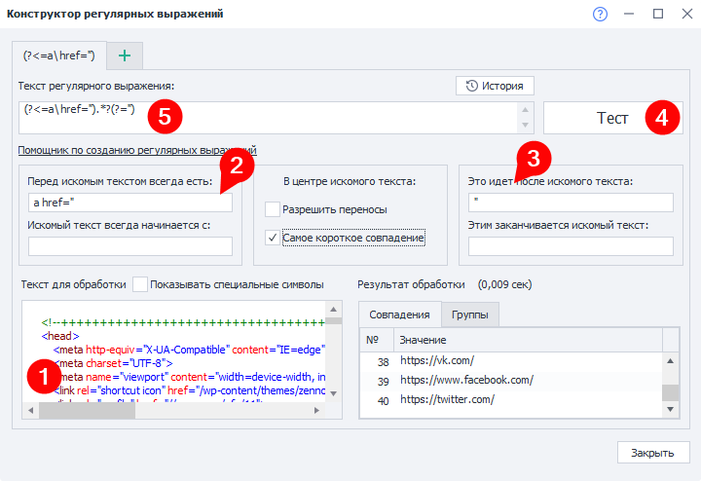The height and width of the screenshot is (481, 701).
Task: Click the help question mark icon
Action: [600, 14]
